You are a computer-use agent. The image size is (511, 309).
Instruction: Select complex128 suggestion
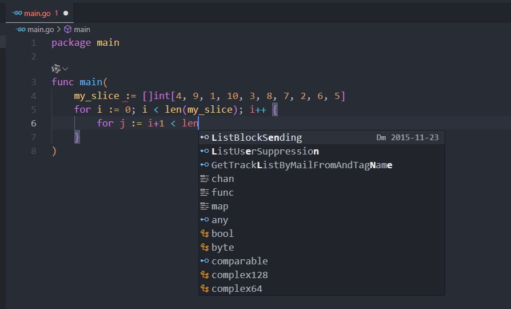click(322, 275)
